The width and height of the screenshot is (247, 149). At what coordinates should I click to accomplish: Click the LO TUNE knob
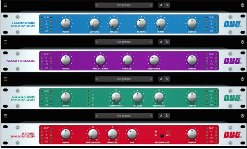[95, 23]
